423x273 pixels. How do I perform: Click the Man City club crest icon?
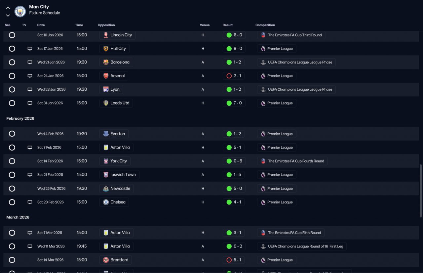[20, 11]
